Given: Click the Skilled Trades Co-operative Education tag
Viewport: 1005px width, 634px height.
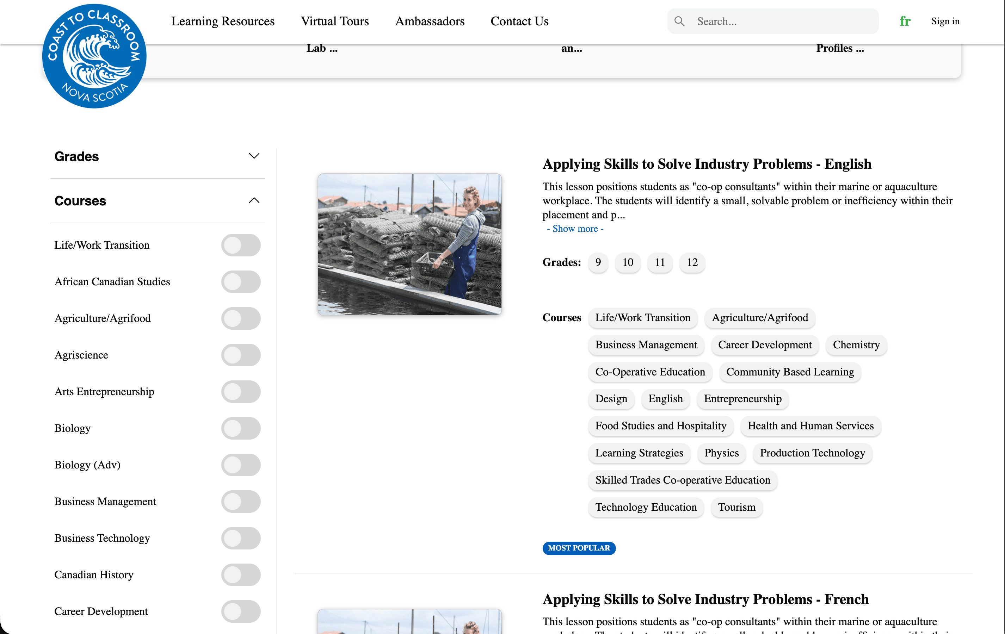Looking at the screenshot, I should click(683, 480).
